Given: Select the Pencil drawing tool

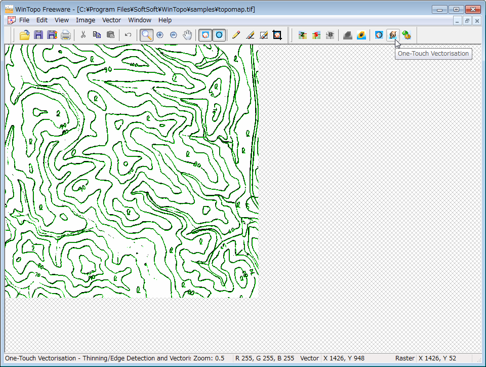Looking at the screenshot, I should [236, 35].
